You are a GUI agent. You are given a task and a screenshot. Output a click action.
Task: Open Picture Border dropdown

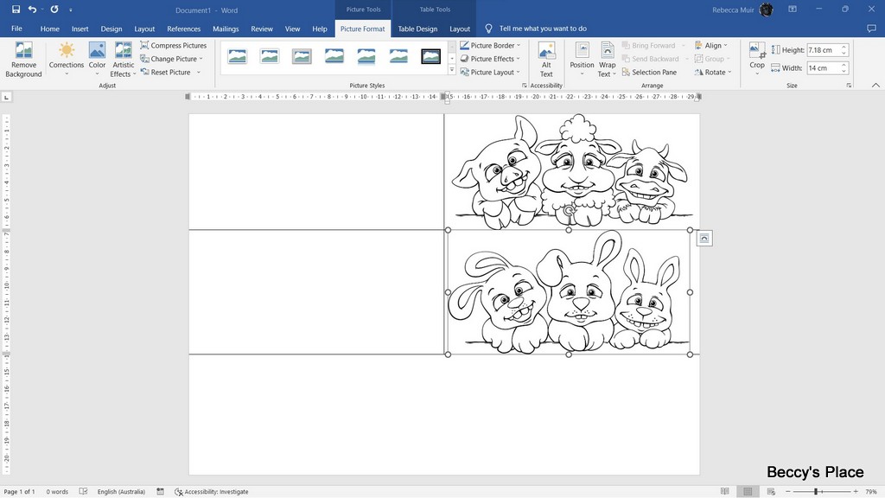click(x=491, y=45)
